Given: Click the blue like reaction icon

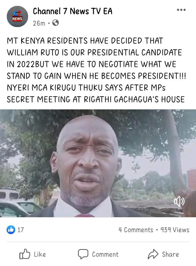Looking at the screenshot, I should 11,230.
